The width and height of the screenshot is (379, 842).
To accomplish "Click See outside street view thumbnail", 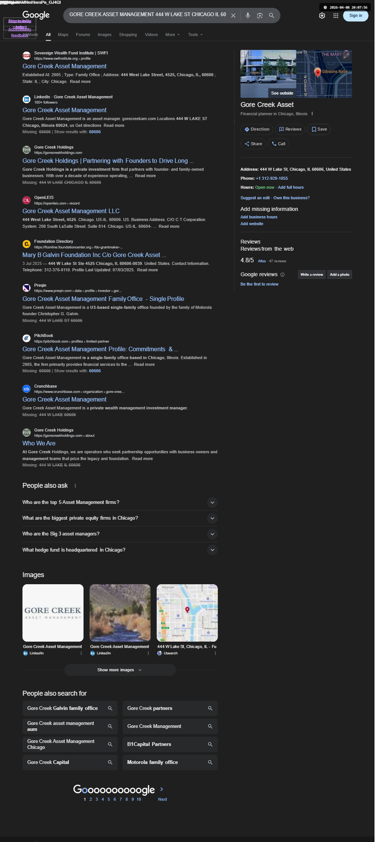I will click(x=268, y=74).
